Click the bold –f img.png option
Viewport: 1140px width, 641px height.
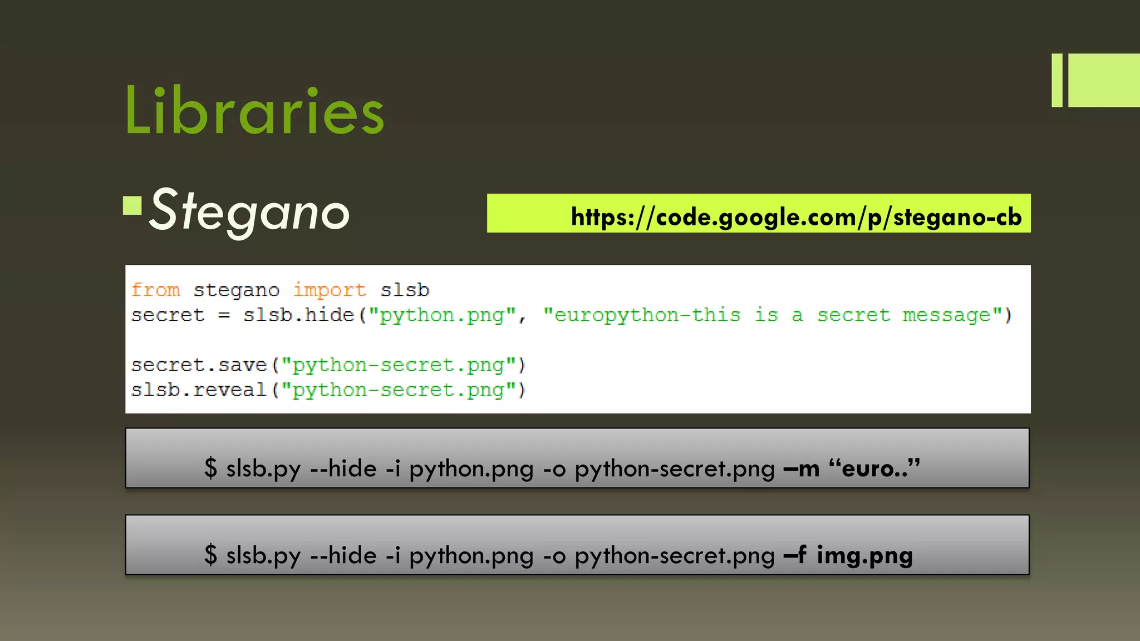click(848, 555)
